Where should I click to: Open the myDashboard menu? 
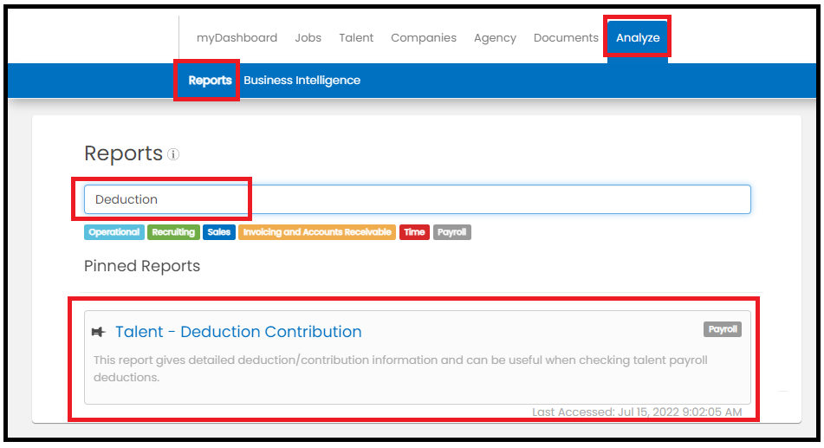(237, 38)
